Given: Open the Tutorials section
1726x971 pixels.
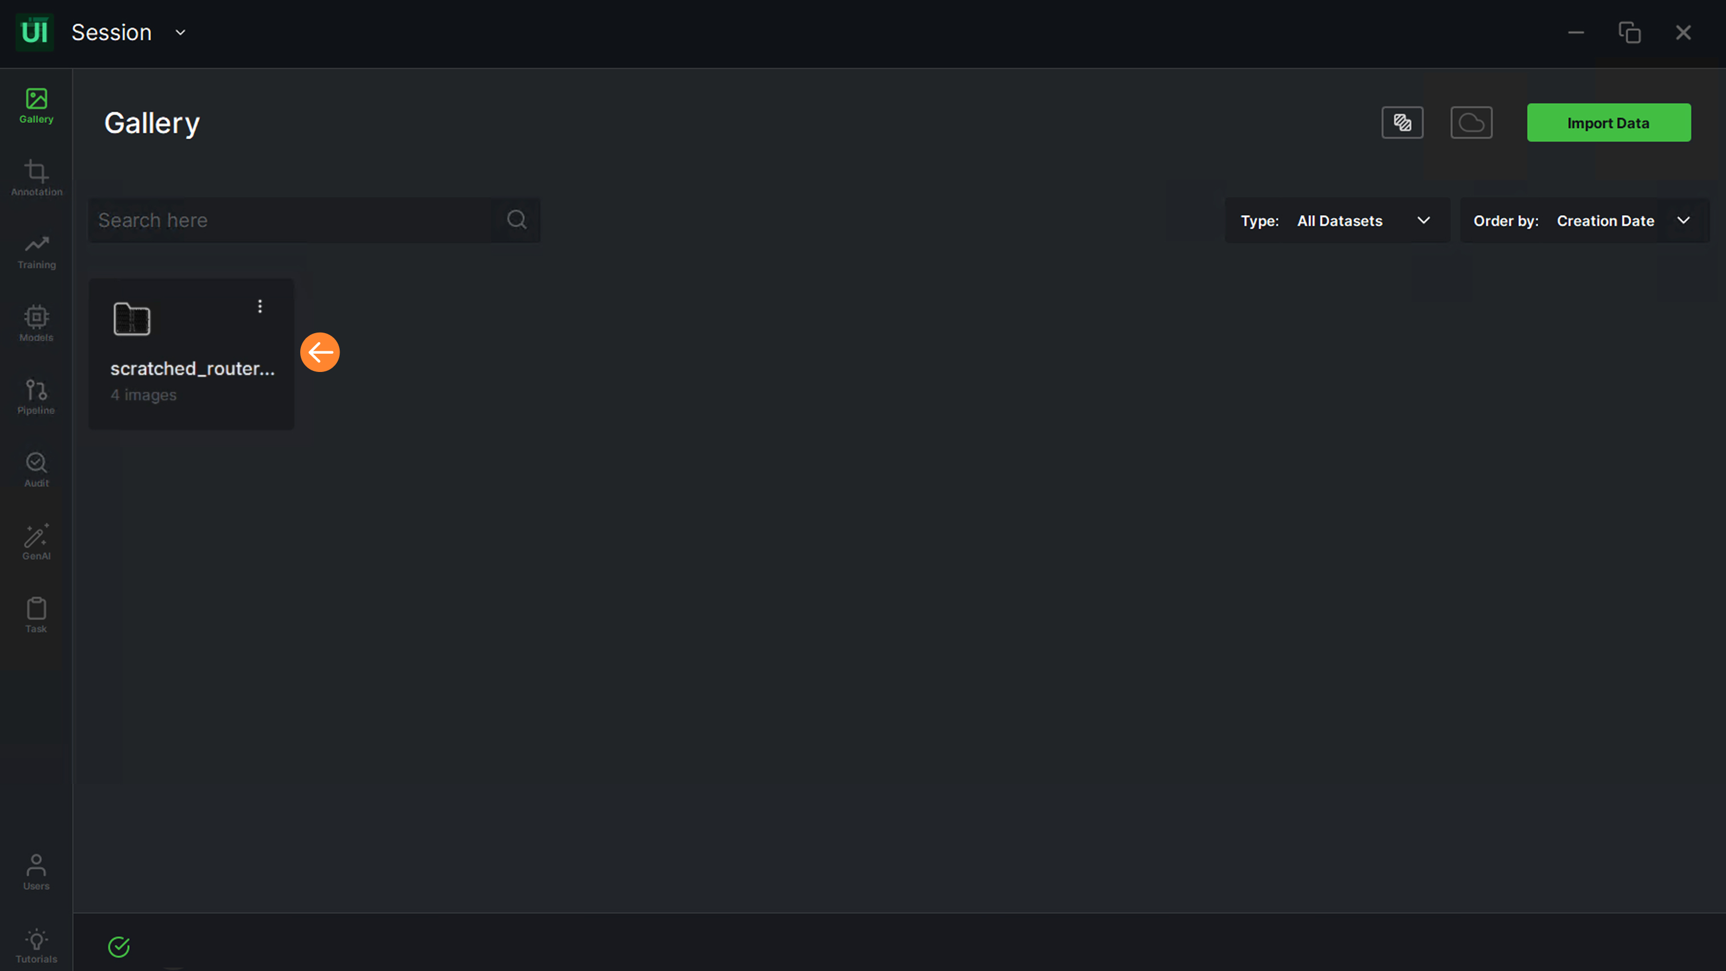Looking at the screenshot, I should pyautogui.click(x=36, y=945).
